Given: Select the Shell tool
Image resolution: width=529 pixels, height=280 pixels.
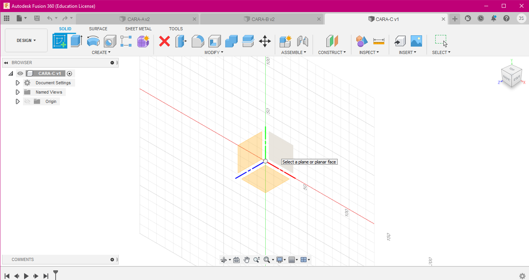Looking at the screenshot, I should click(x=214, y=41).
